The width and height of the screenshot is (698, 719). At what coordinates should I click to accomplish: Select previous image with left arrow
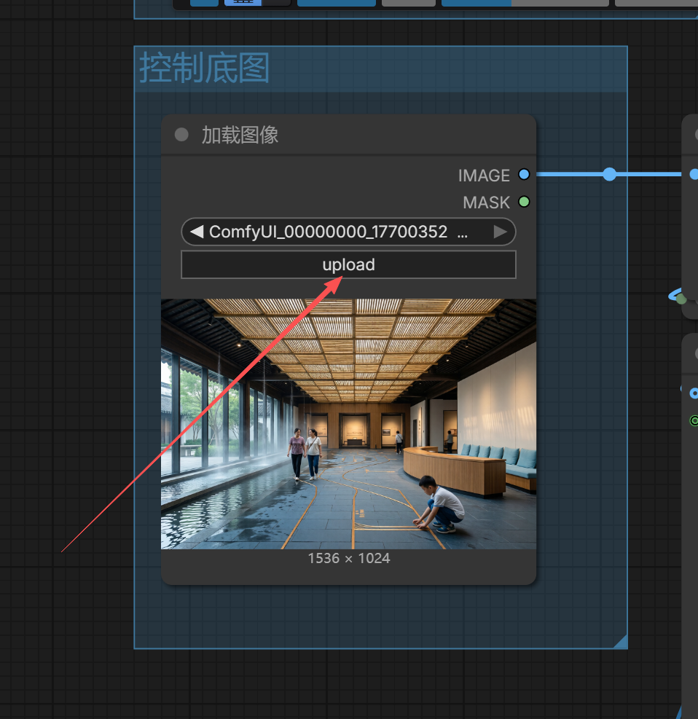coord(197,232)
